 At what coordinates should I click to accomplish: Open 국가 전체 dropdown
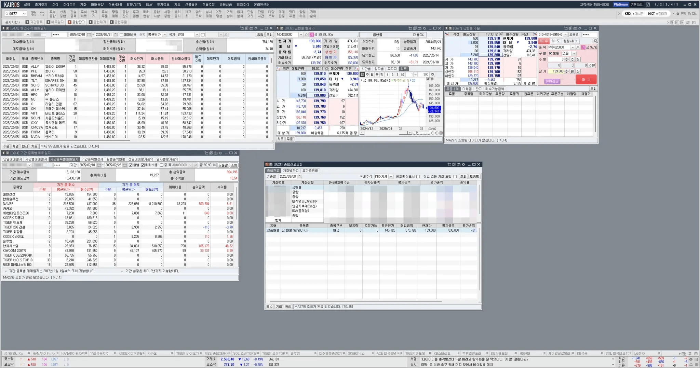197,35
